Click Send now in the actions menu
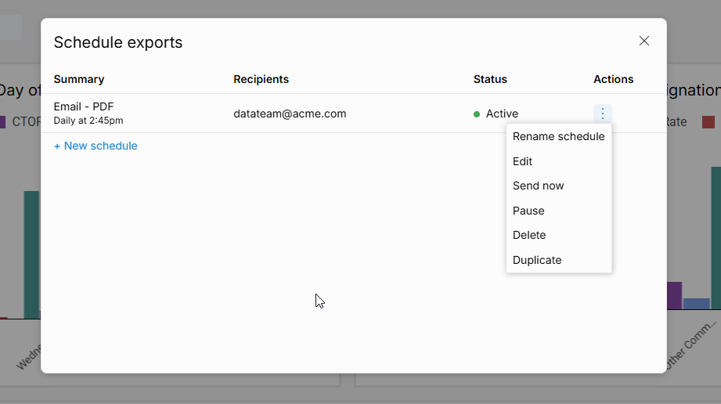This screenshot has width=721, height=404. pyautogui.click(x=538, y=186)
